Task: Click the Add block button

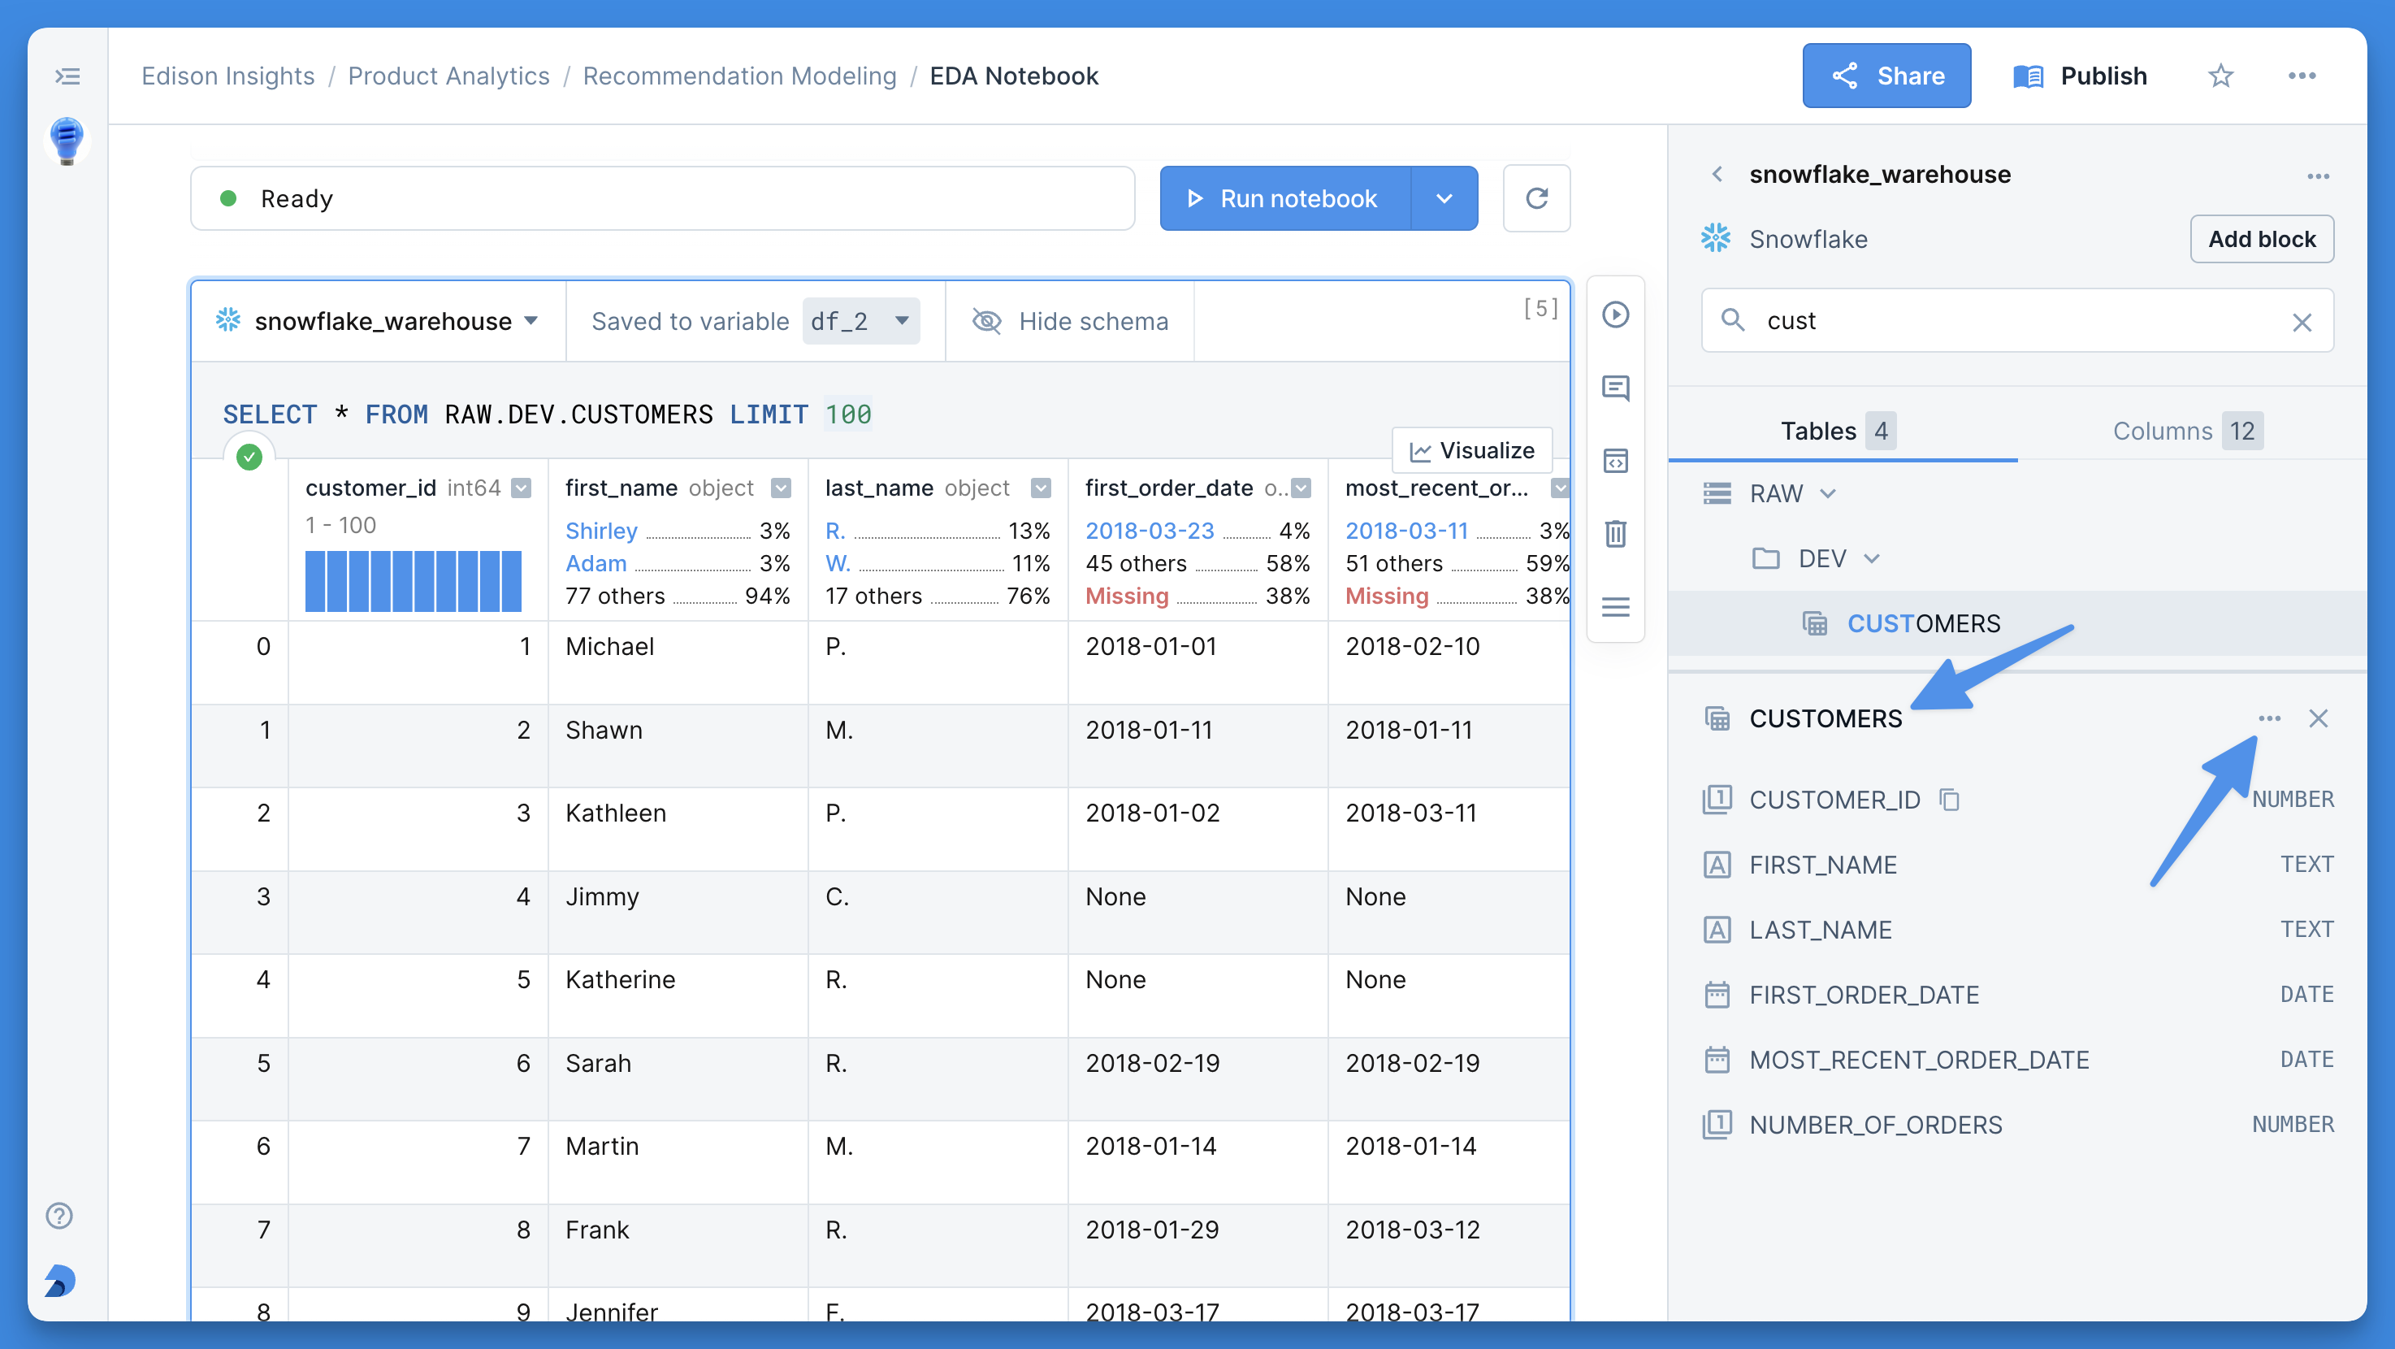Action: pos(2261,240)
